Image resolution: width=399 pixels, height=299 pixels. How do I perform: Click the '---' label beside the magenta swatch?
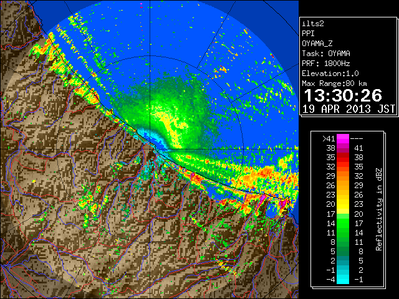pyautogui.click(x=357, y=138)
